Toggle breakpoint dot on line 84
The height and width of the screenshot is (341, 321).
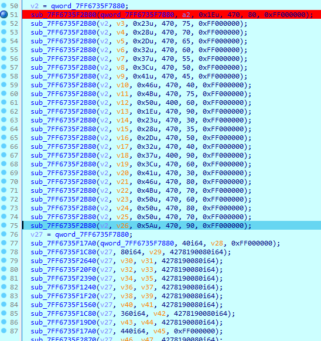pos(4,304)
